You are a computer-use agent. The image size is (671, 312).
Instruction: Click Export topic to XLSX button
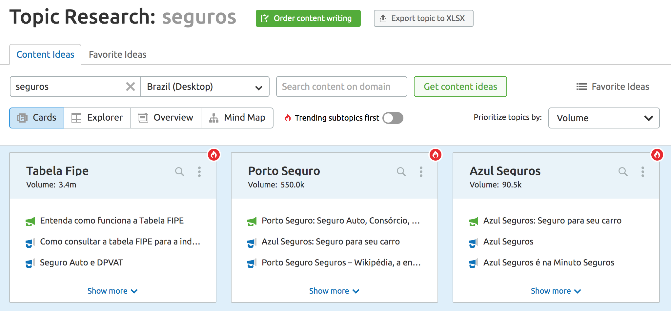(x=423, y=18)
